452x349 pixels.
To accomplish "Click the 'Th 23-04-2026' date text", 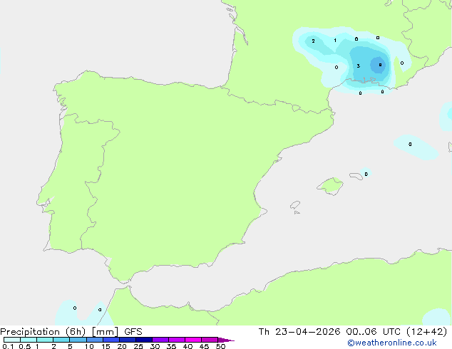I will tap(299, 332).
